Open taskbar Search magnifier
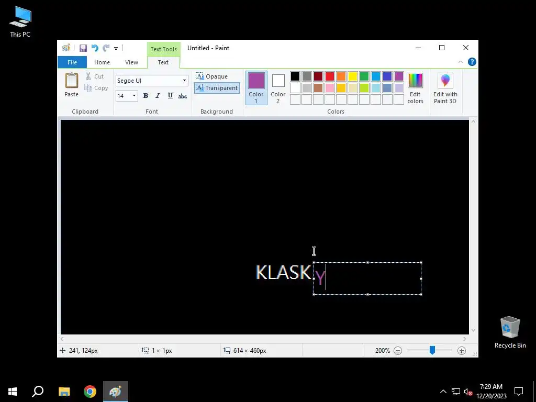536x402 pixels. pyautogui.click(x=38, y=392)
